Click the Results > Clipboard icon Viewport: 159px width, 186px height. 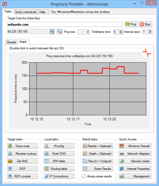(85, 146)
